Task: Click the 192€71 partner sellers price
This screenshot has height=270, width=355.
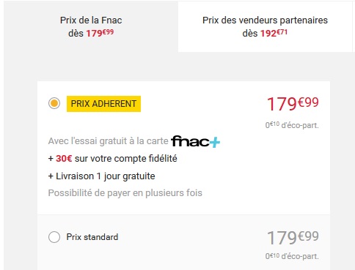Action: click(274, 33)
